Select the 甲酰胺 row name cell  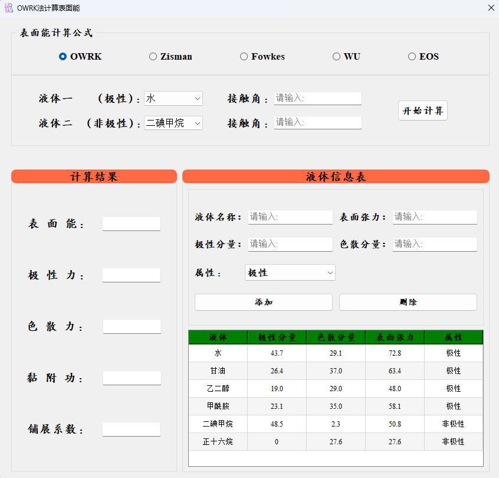[218, 407]
